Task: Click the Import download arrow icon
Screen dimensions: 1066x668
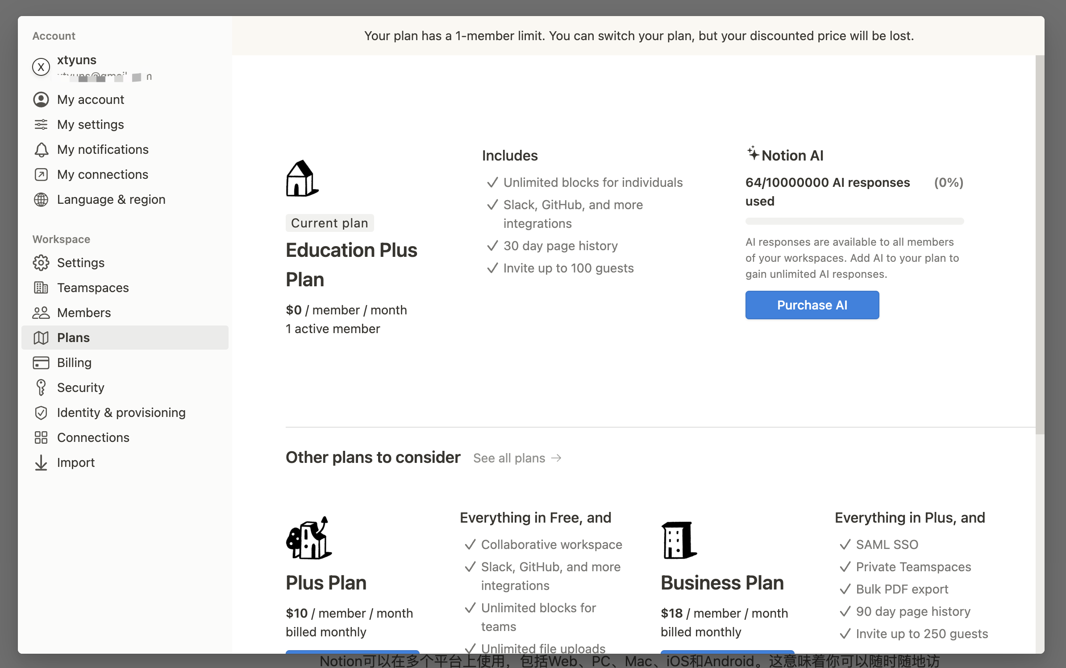Action: point(41,462)
